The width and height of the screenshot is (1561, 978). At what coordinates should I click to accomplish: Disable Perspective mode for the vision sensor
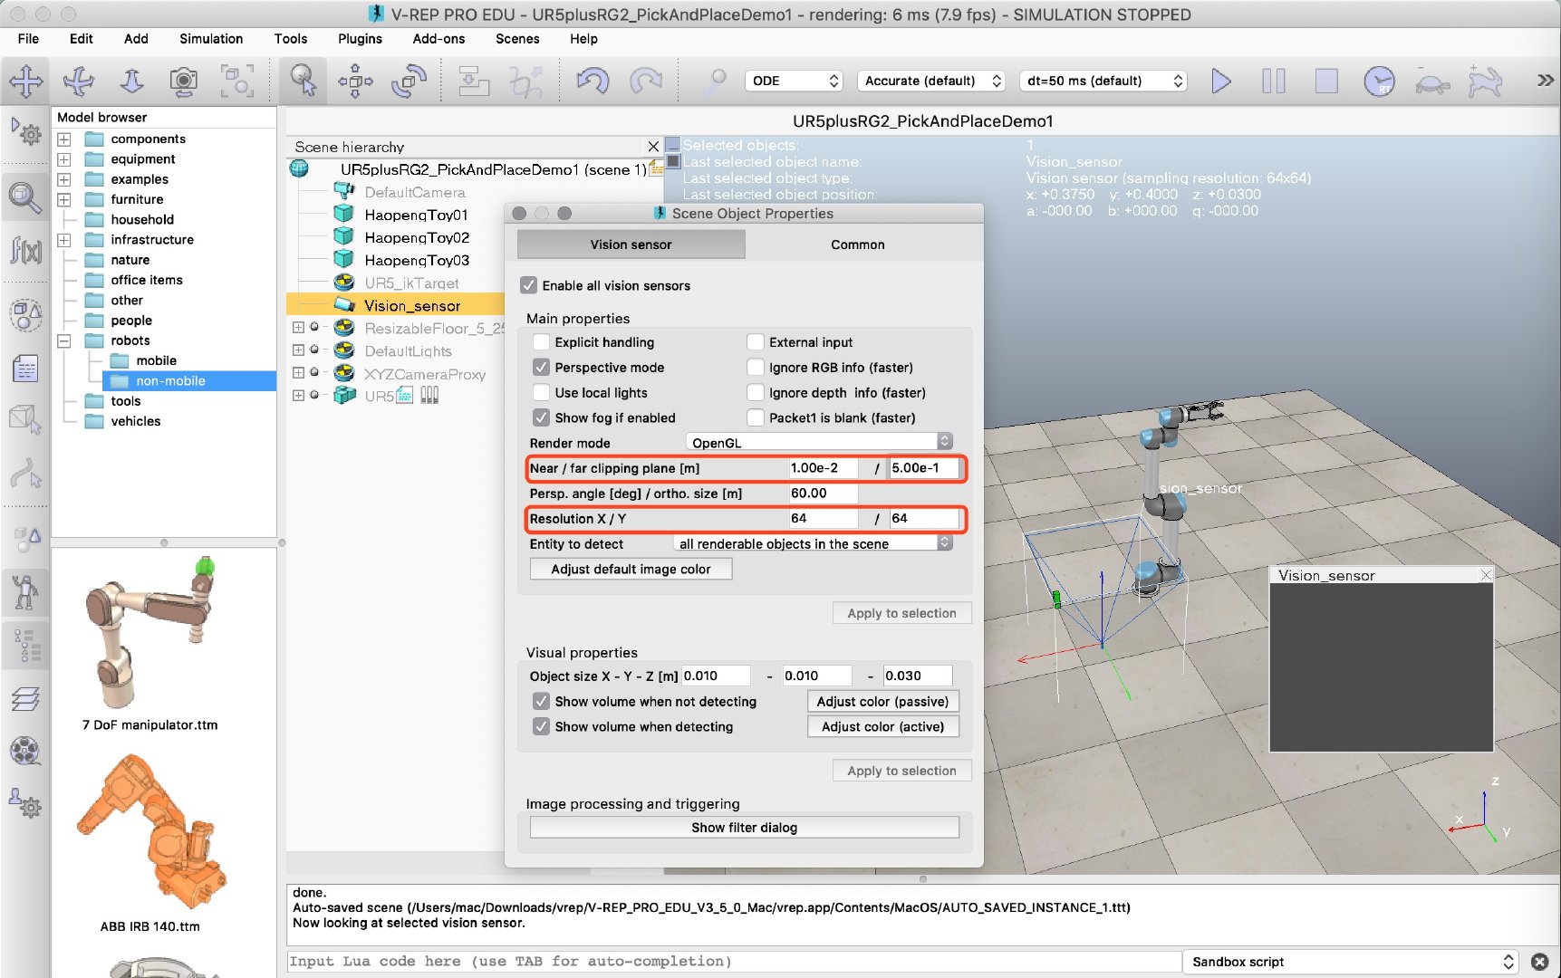click(x=541, y=368)
